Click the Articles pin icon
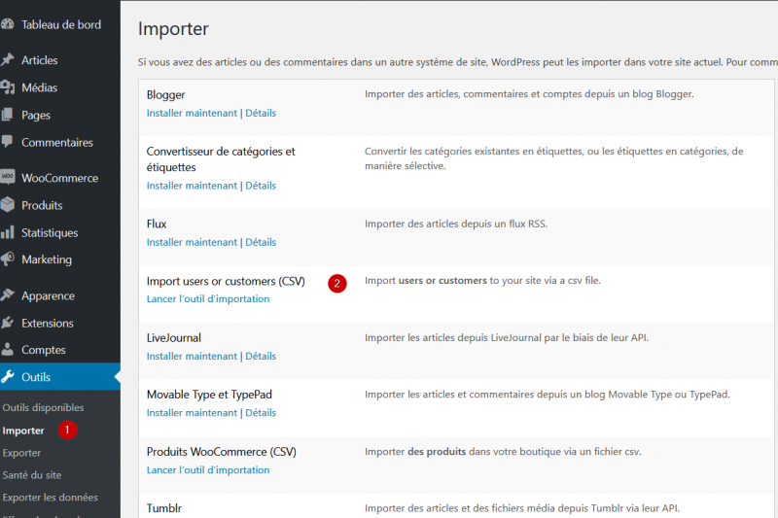Screen dimensions: 778x518 click(7, 60)
